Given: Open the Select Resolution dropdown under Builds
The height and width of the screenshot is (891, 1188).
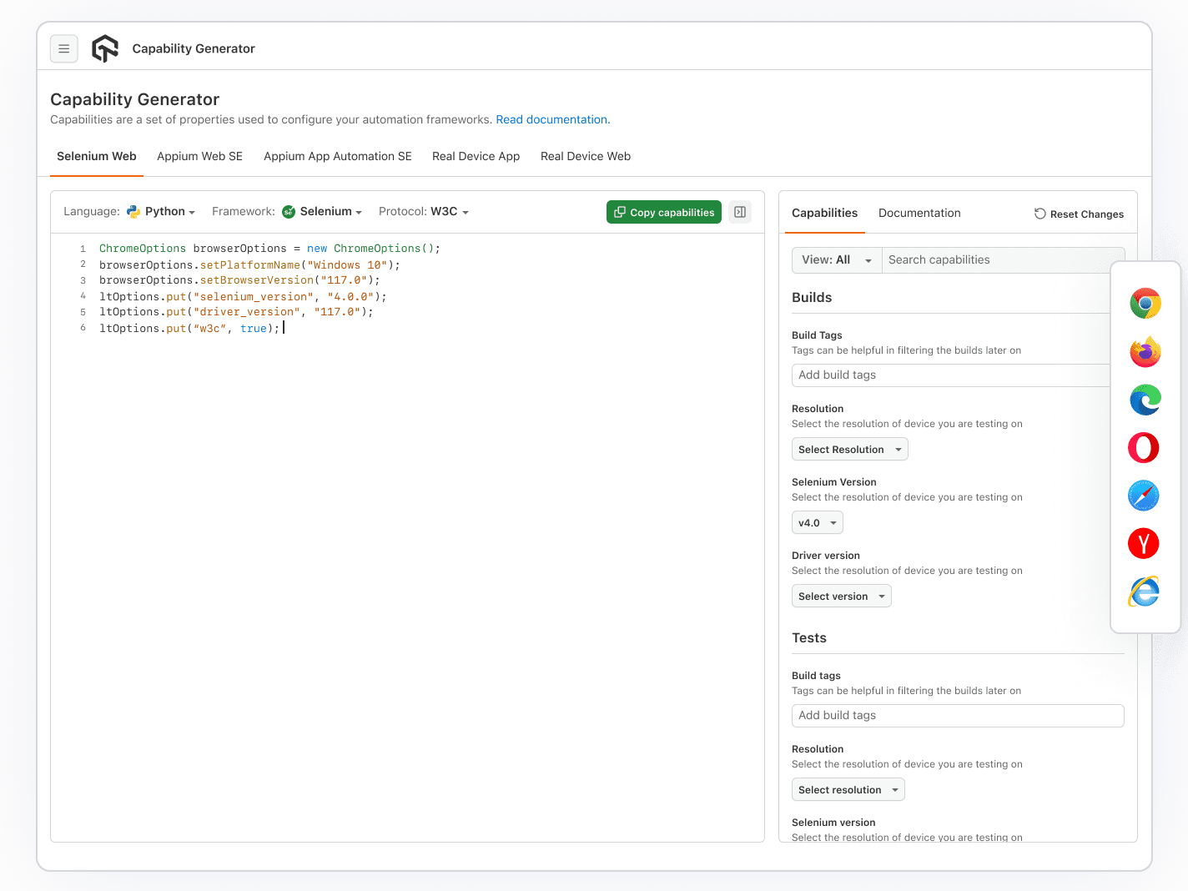Looking at the screenshot, I should coord(849,449).
